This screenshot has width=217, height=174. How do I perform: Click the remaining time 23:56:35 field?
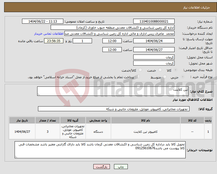coord(54,41)
